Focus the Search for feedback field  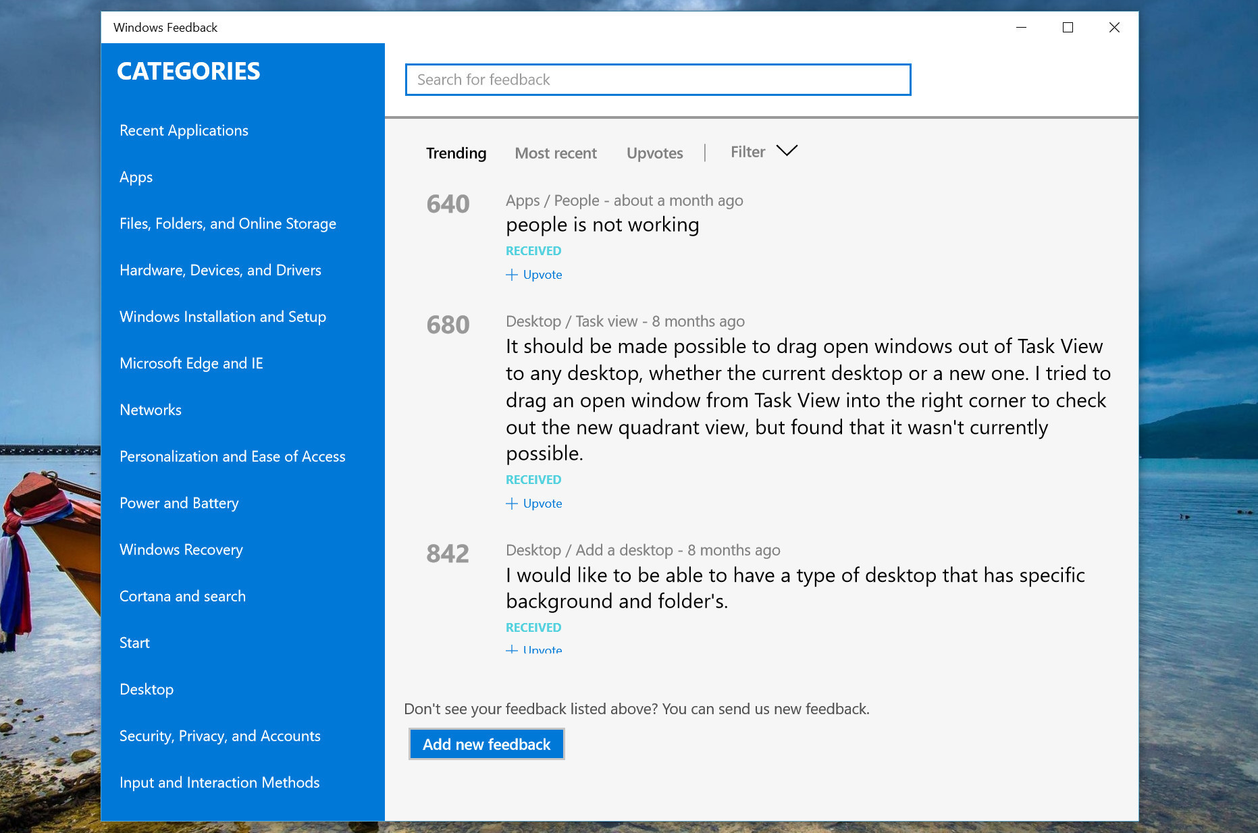(x=658, y=80)
